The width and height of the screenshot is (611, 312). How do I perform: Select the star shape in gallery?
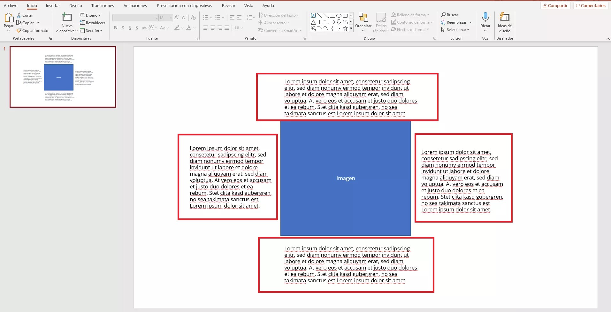(345, 28)
